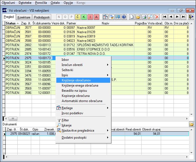This screenshot has height=162, width=196.
Task: Switch to the Podrobnosti tab
Action: [x=42, y=17]
